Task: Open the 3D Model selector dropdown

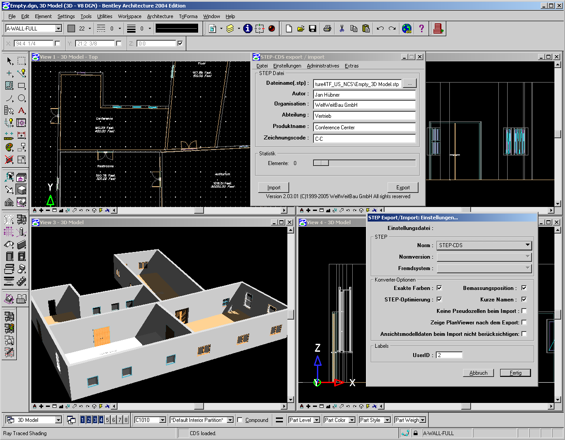Action: 34,420
